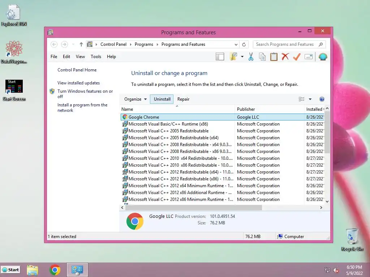Screen dimensions: 370x277
Task: Click View installed updates link
Action: click(x=78, y=83)
